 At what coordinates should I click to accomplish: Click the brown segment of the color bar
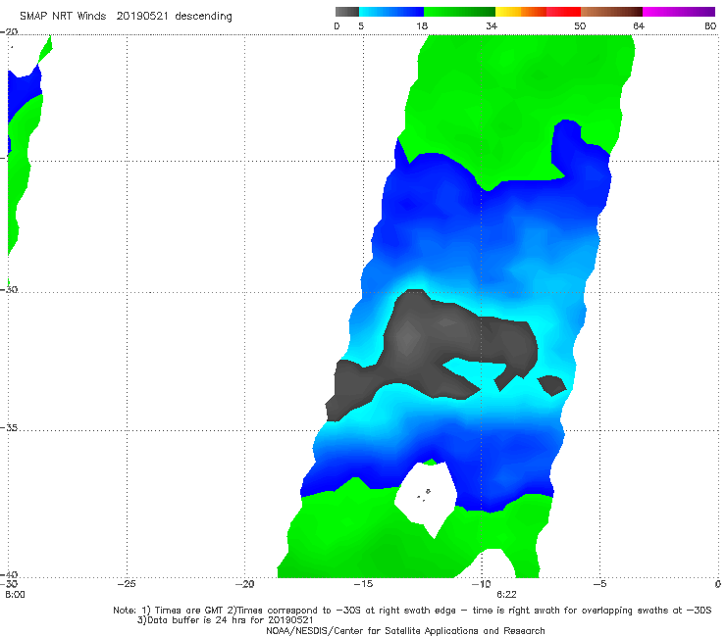pos(611,12)
